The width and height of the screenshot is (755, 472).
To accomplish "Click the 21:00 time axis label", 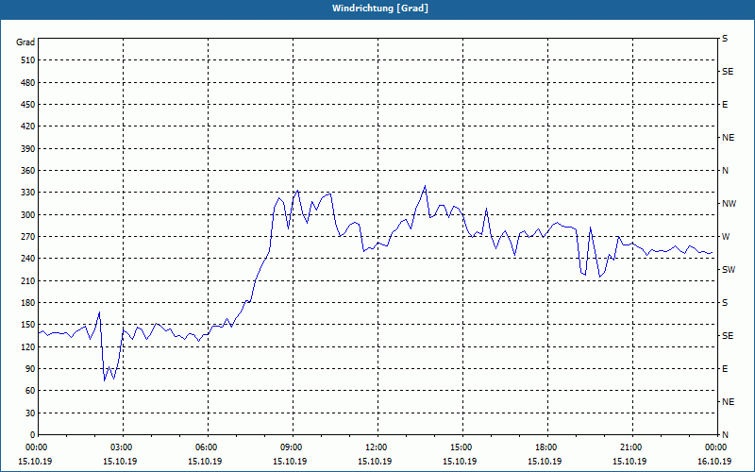I will (629, 447).
